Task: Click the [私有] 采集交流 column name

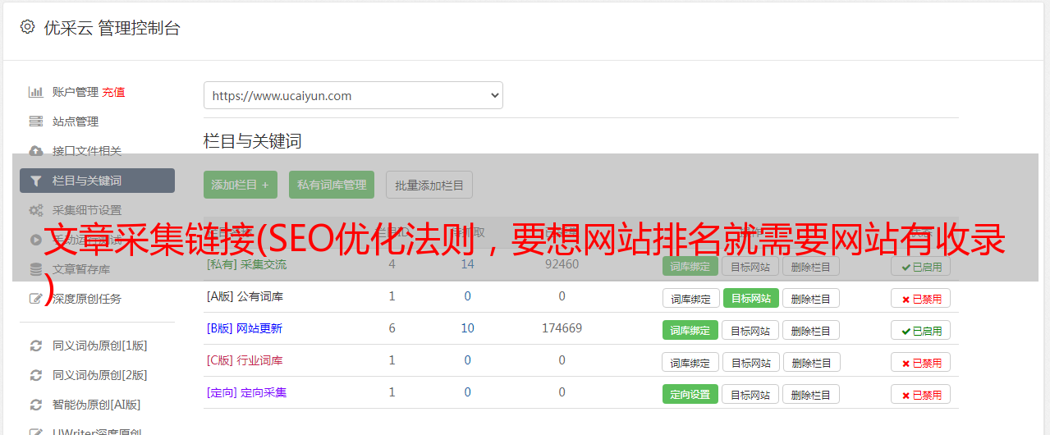Action: click(246, 264)
